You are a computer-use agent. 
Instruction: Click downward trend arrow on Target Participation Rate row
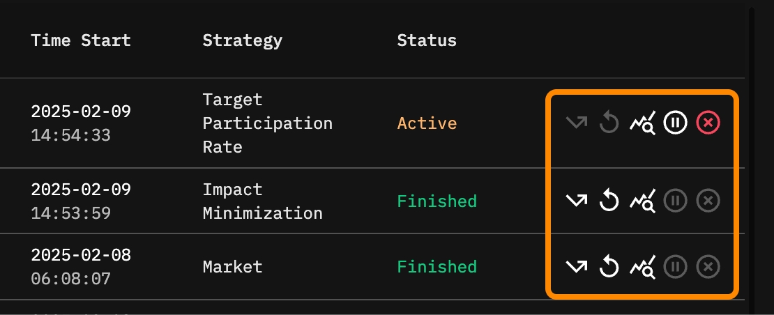tap(577, 123)
